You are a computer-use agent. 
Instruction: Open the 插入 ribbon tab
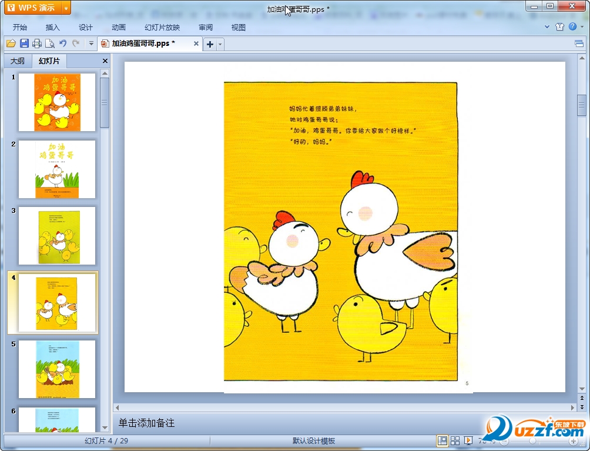[52, 28]
